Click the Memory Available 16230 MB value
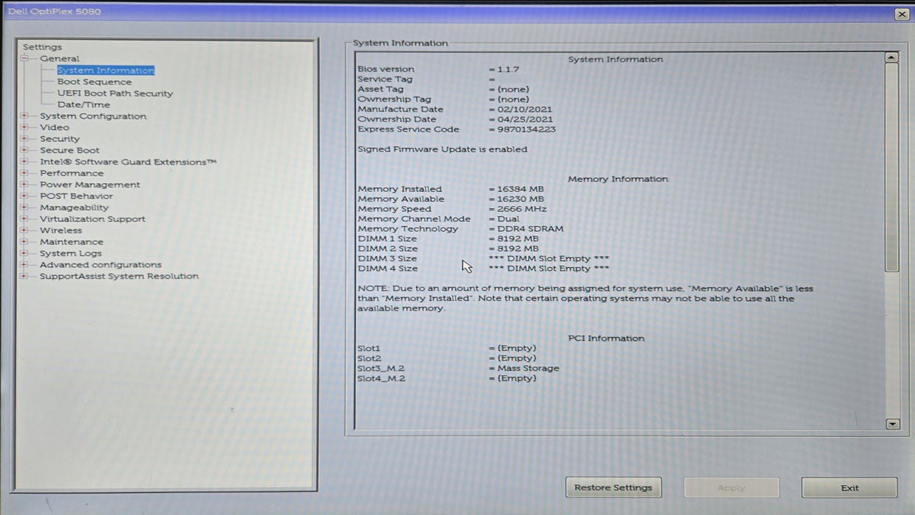The width and height of the screenshot is (915, 515). pyautogui.click(x=521, y=199)
